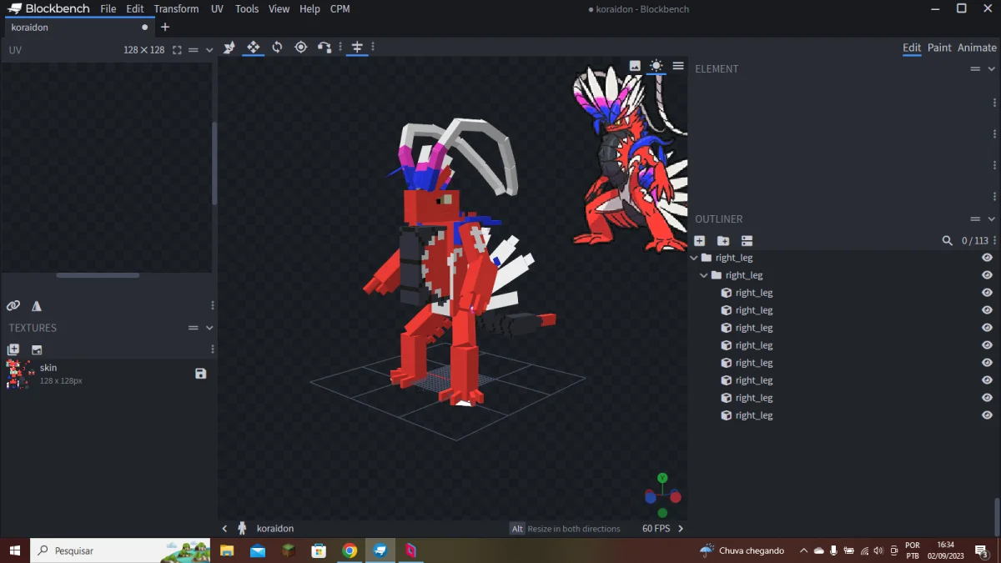The image size is (1001, 563).
Task: Click the Pesquisar taskbar search box
Action: coord(121,550)
